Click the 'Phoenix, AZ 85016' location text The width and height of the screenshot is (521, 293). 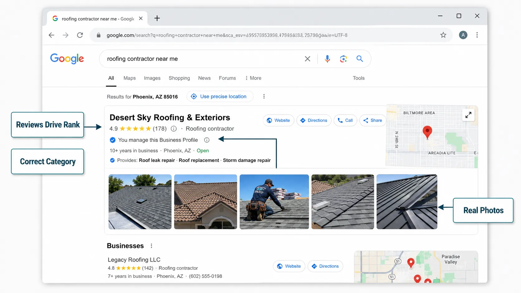pyautogui.click(x=155, y=97)
